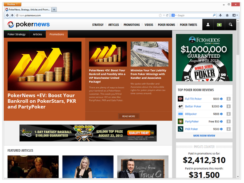Click info icon next to 888poker $888
The image size is (244, 183).
[x=222, y=114]
